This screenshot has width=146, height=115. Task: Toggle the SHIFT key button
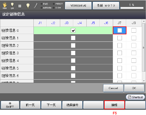pyautogui.click(x=10, y=105)
